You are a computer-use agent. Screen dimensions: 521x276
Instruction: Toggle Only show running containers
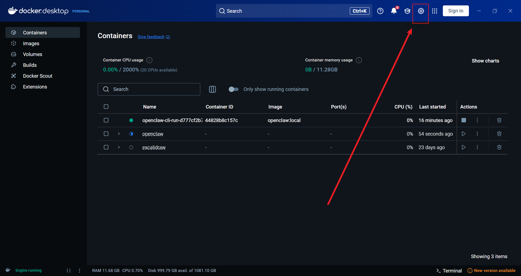[233, 89]
